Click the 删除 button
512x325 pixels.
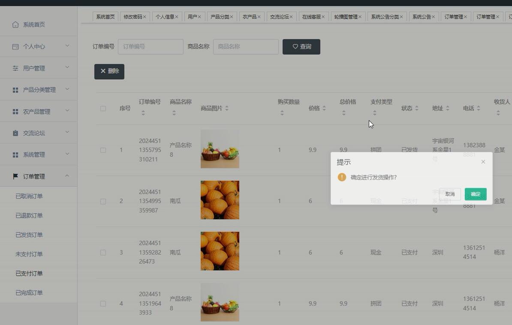click(x=109, y=72)
